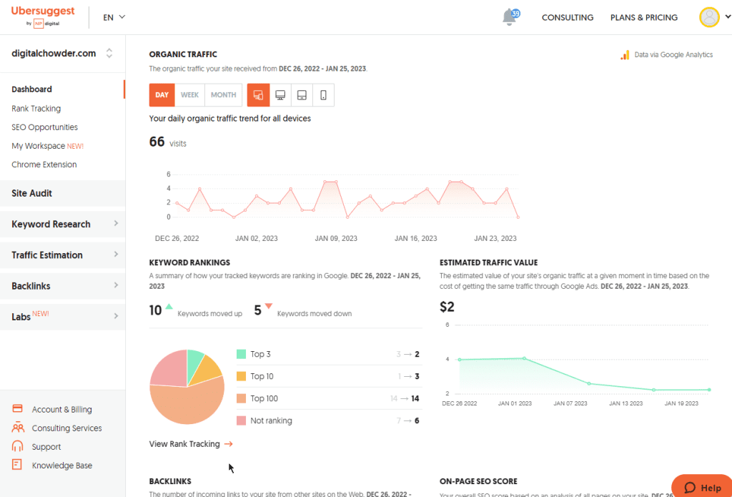Click CONSULTING in top navigation

[567, 17]
